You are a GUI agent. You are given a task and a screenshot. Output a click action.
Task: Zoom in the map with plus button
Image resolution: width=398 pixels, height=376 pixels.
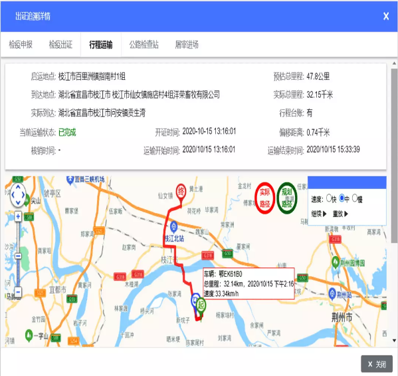click(x=18, y=216)
